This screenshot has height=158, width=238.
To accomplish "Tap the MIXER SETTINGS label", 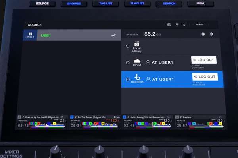I will [x=12, y=154].
